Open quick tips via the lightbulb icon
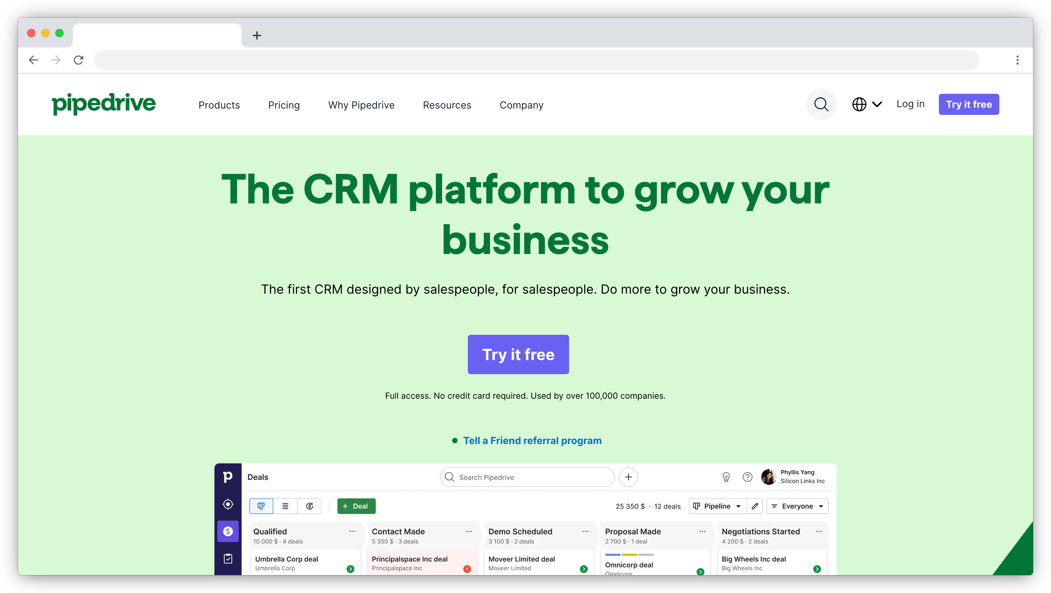The image size is (1051, 593). point(726,477)
